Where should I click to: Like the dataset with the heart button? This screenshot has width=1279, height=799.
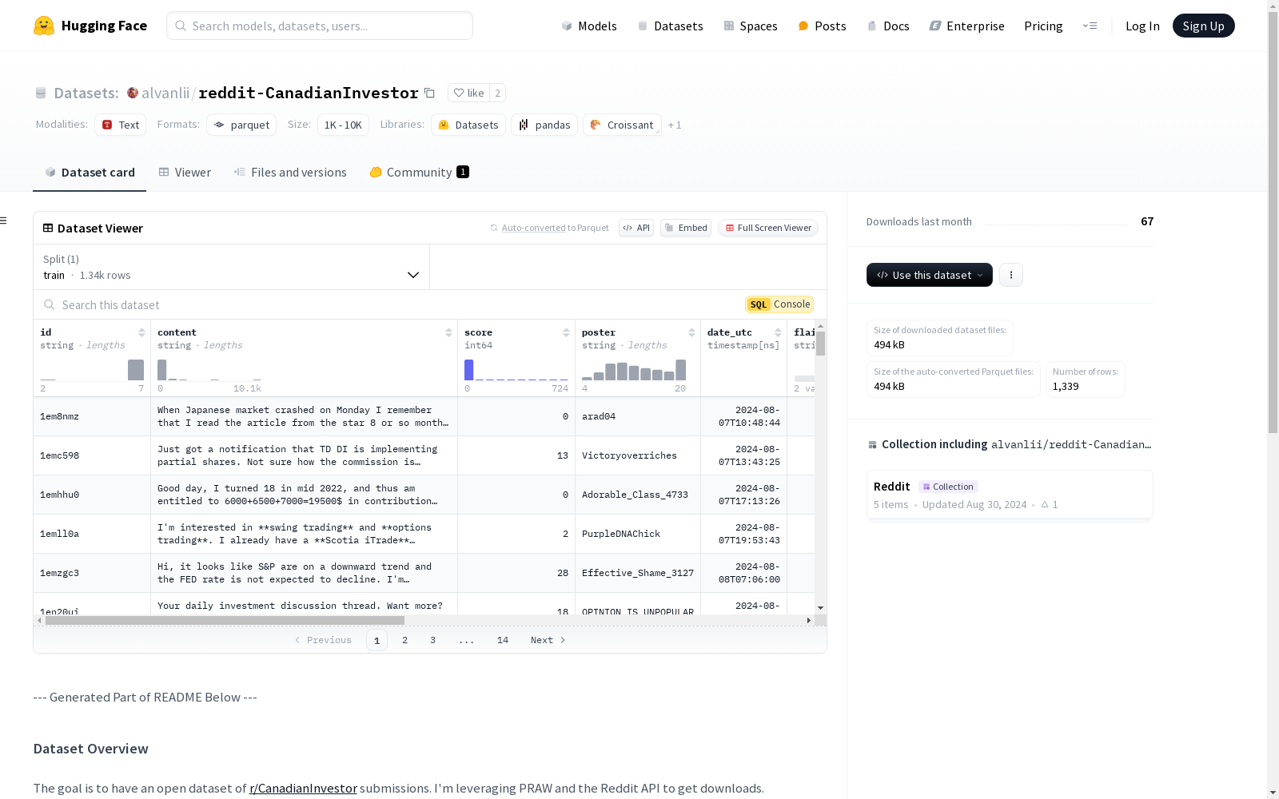click(x=468, y=93)
